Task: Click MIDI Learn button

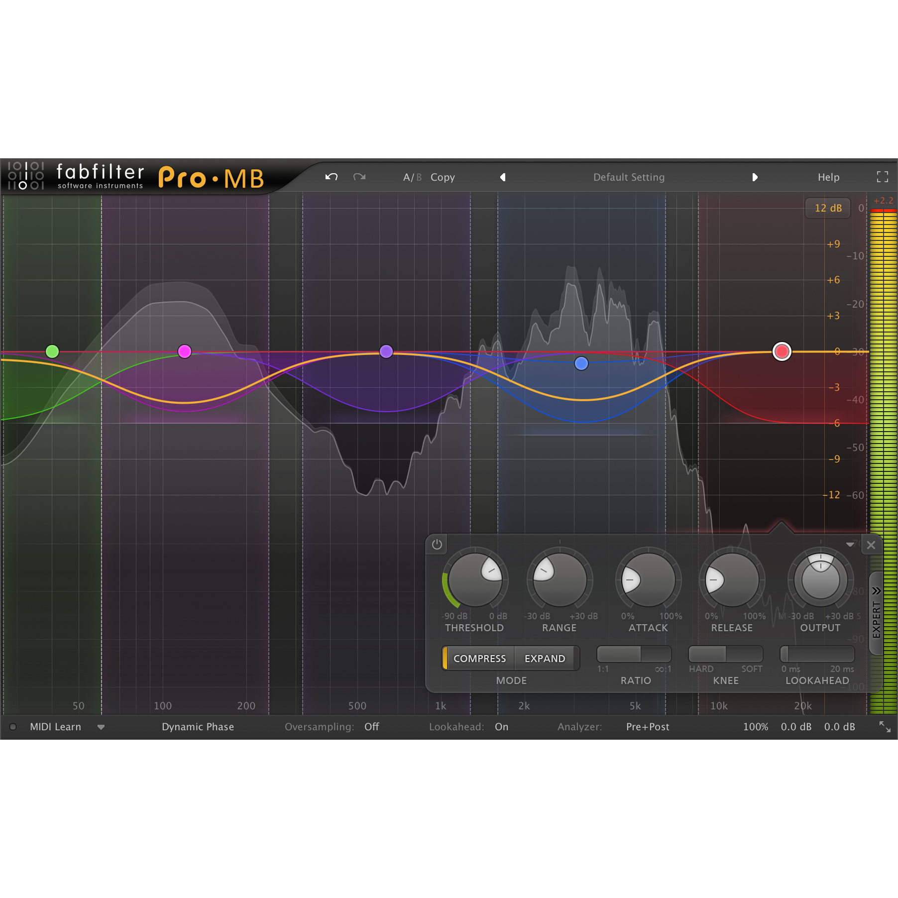Action: tap(55, 727)
